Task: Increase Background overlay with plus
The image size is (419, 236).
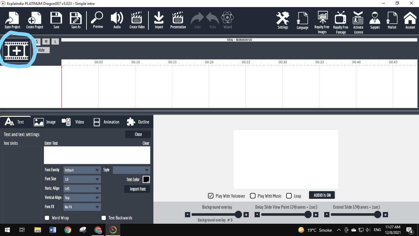Action: point(246,215)
